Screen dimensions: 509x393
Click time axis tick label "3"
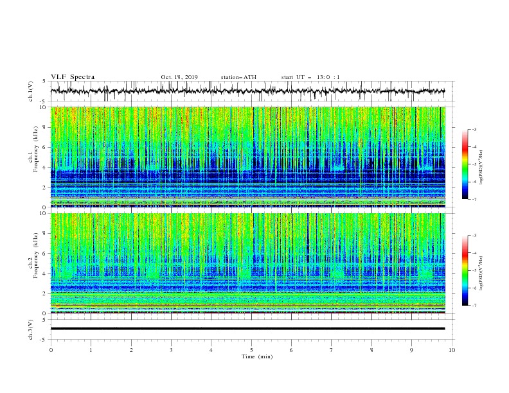coord(171,350)
